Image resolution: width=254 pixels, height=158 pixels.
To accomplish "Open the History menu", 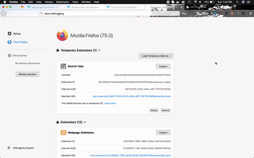I will [49, 2].
